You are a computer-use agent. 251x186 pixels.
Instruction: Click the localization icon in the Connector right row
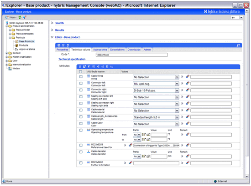188,90
